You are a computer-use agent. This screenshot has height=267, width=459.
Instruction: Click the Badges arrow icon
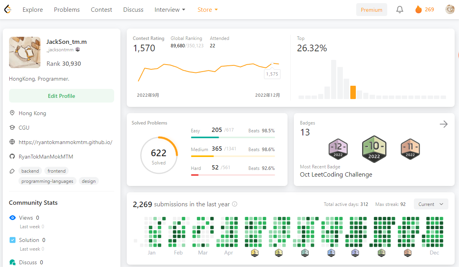(443, 124)
